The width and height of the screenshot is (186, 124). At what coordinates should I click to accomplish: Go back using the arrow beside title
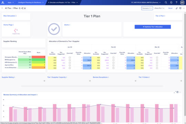tap(2, 8)
